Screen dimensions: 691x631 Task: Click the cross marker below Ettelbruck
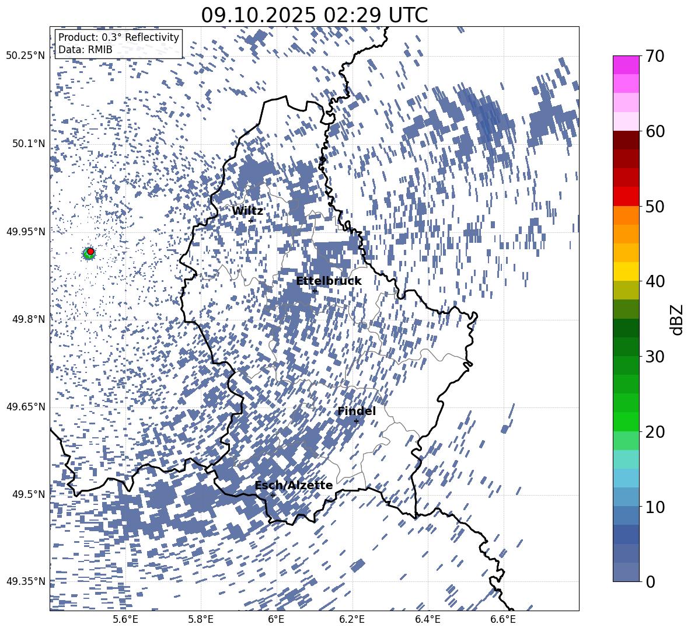pos(315,291)
